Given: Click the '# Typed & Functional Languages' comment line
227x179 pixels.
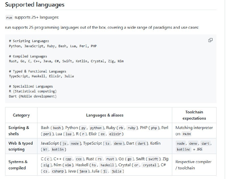Looking at the screenshot, I should (x=37, y=71).
